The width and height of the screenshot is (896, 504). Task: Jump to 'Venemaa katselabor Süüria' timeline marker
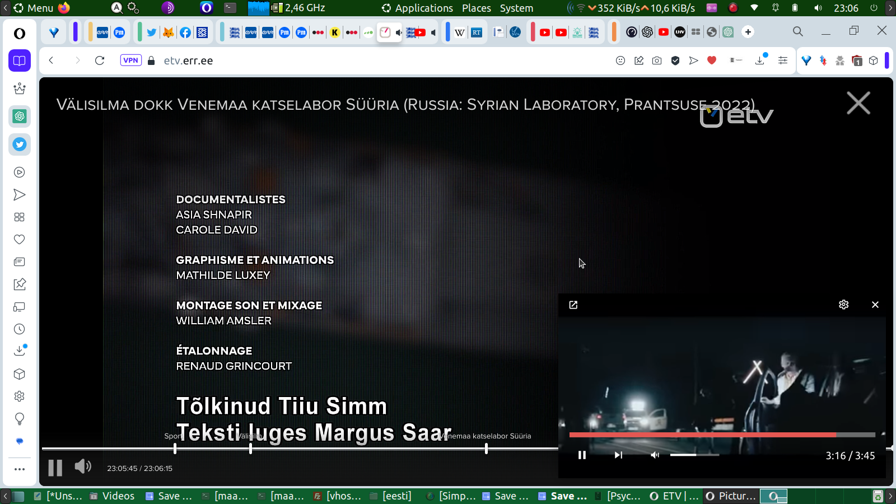point(486,449)
